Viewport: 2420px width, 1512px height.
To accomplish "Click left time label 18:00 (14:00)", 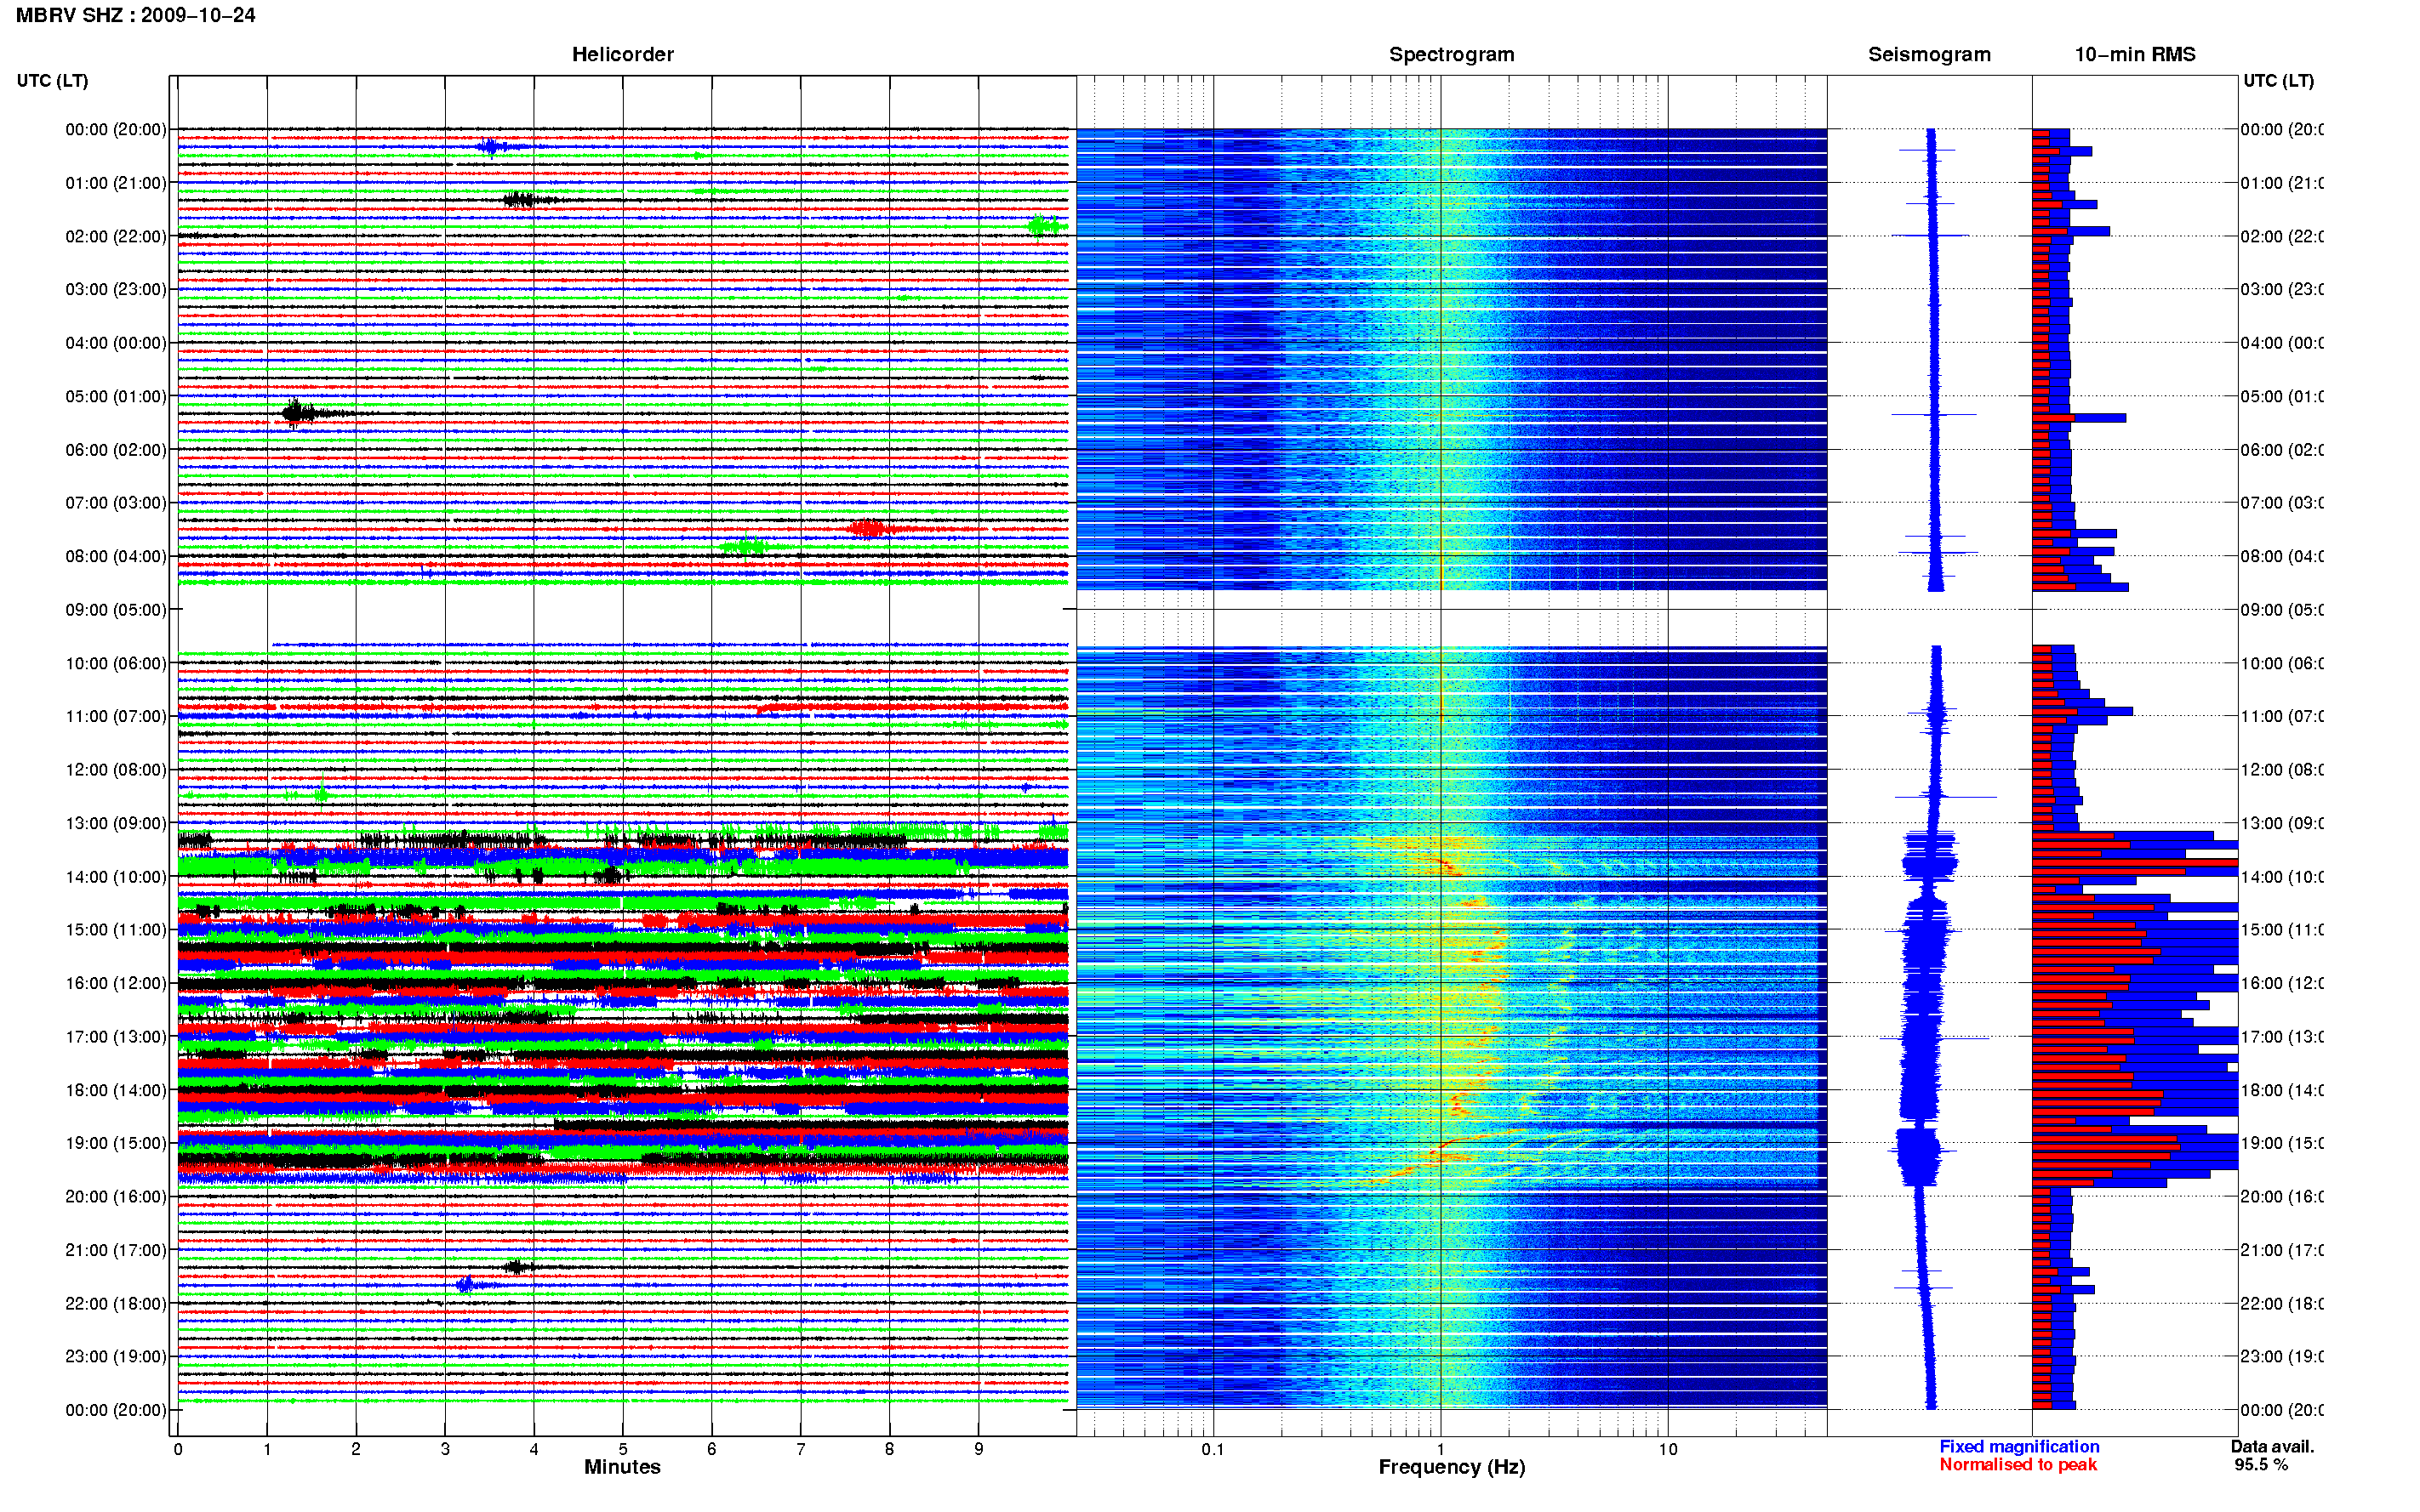I will (116, 1090).
